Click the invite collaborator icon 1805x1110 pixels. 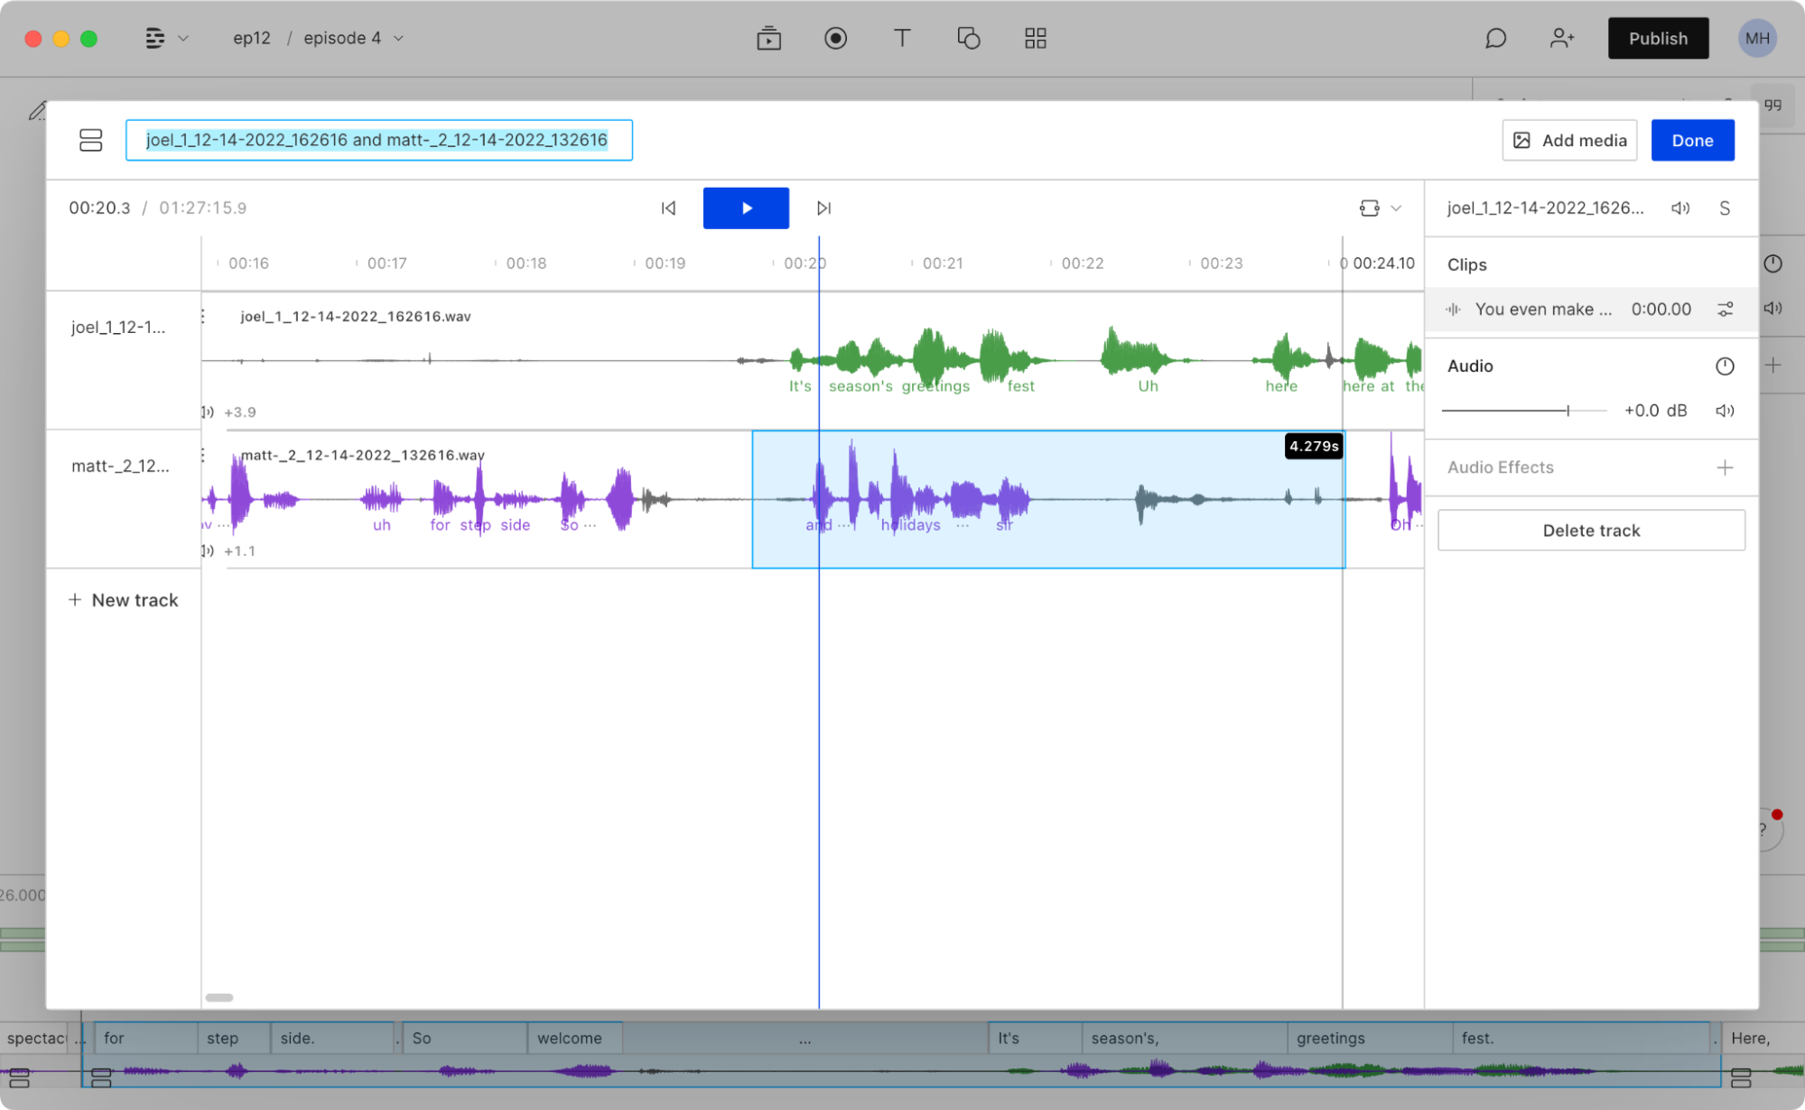pos(1561,38)
